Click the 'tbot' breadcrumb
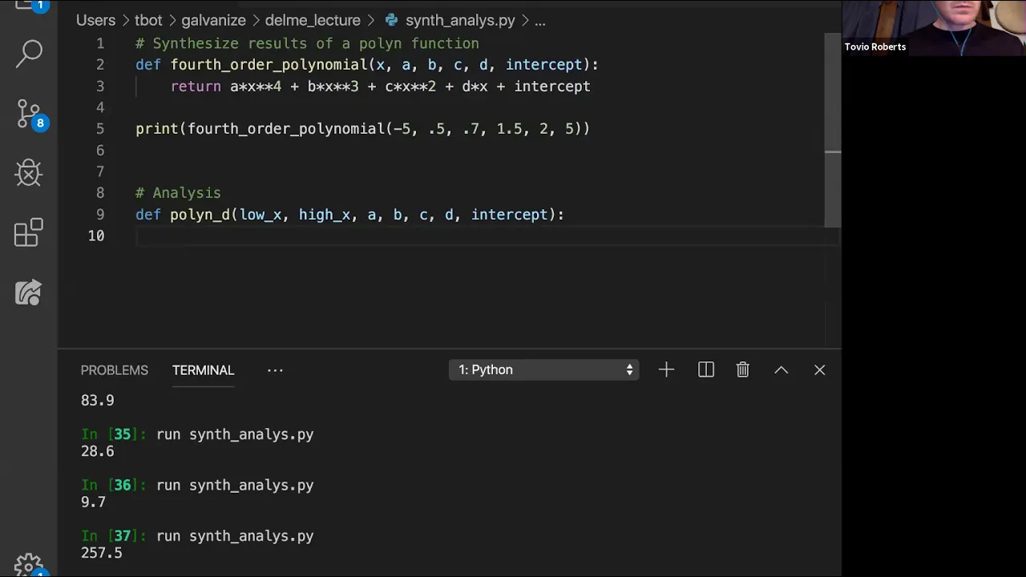This screenshot has height=577, width=1026. [x=148, y=20]
